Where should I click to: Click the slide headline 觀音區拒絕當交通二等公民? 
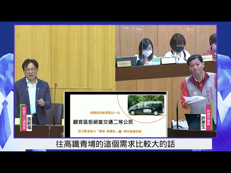point(103,122)
